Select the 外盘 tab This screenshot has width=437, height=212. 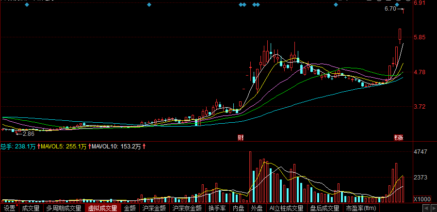[x=257, y=208]
